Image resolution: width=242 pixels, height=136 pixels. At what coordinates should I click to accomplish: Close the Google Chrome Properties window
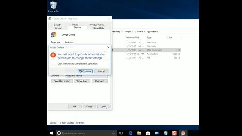pos(109,19)
